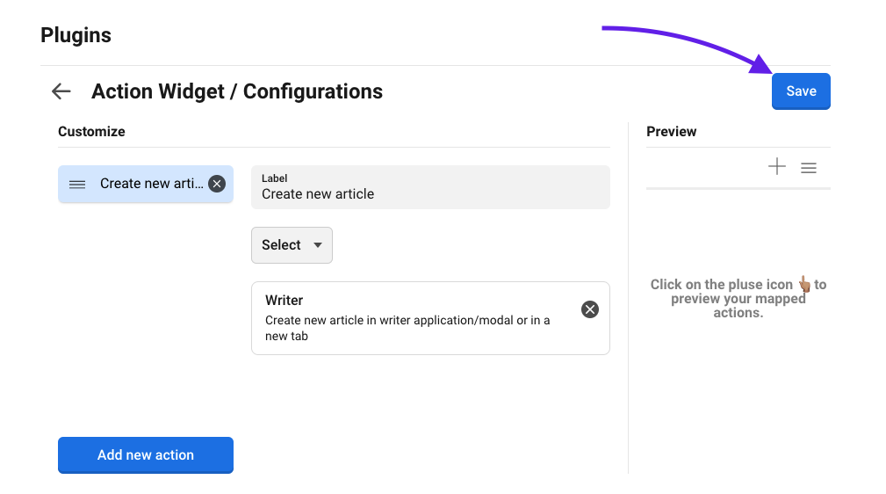Click the Writer card description text
Viewport: 886px width, 494px height.
coord(407,328)
